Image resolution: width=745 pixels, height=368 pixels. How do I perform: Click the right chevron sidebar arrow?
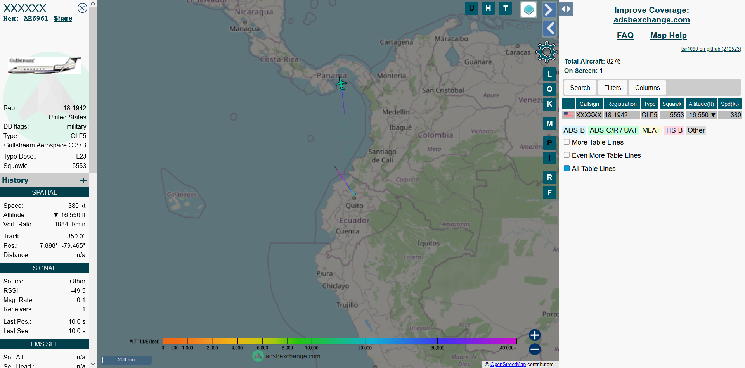(x=549, y=10)
